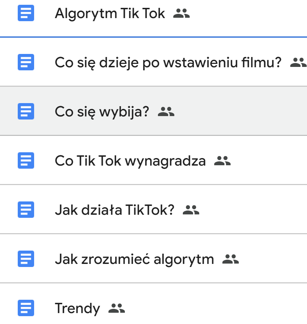Click the Docs icon for Co się wybija?

click(x=26, y=112)
